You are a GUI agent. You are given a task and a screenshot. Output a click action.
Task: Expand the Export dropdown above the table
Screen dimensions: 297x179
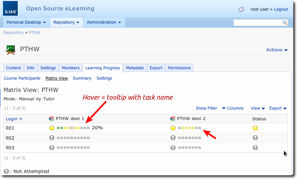278,108
